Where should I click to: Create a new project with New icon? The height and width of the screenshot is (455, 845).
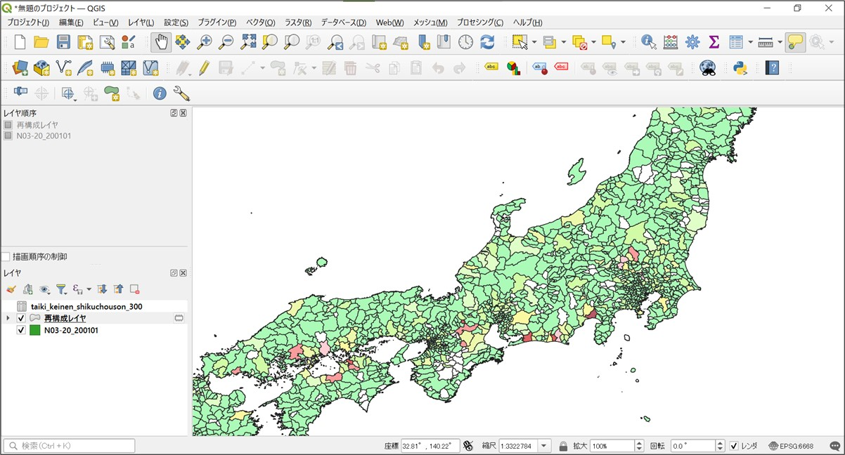coord(20,42)
